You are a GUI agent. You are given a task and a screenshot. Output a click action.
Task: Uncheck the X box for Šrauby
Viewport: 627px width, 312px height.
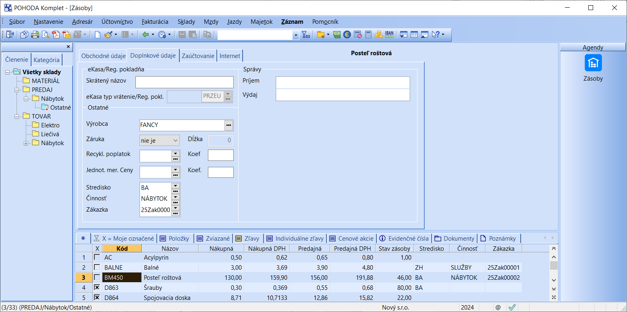(97, 288)
